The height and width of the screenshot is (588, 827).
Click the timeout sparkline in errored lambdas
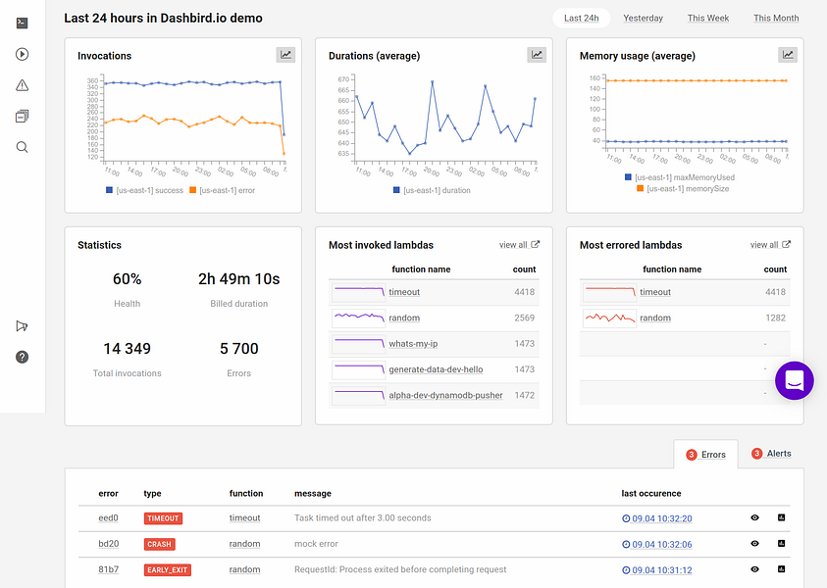coord(609,291)
